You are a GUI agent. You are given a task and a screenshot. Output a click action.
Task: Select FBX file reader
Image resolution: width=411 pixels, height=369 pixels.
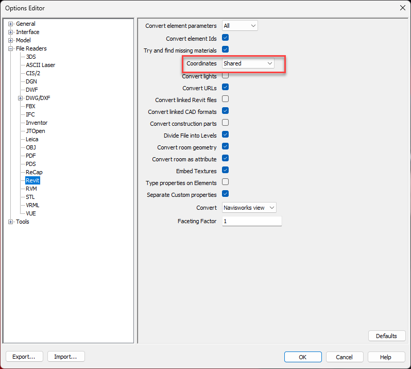pos(30,107)
